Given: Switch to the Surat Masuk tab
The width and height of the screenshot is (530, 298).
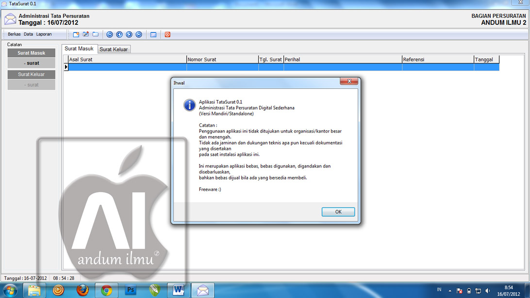Looking at the screenshot, I should [x=79, y=49].
